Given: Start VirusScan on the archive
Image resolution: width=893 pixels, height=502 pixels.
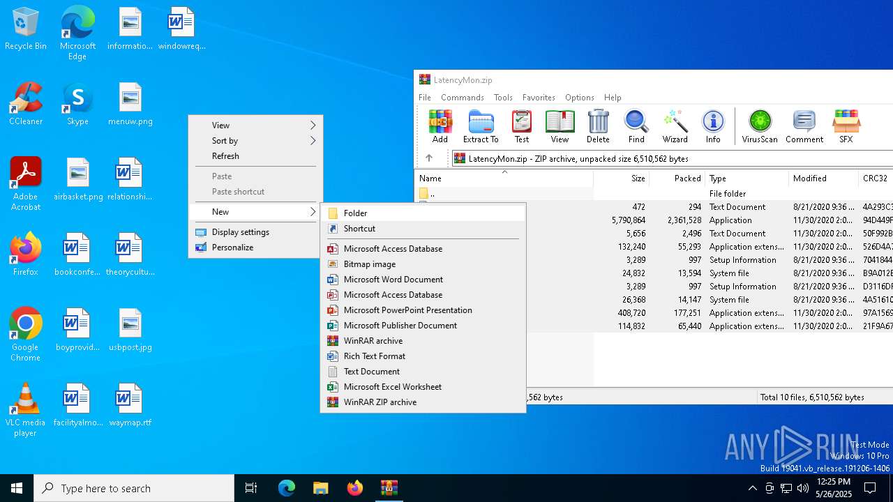Looking at the screenshot, I should 760,126.
